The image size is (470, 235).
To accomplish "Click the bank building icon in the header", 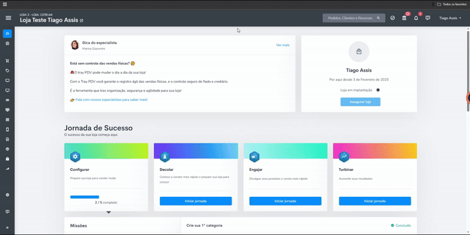I will pyautogui.click(x=404, y=18).
